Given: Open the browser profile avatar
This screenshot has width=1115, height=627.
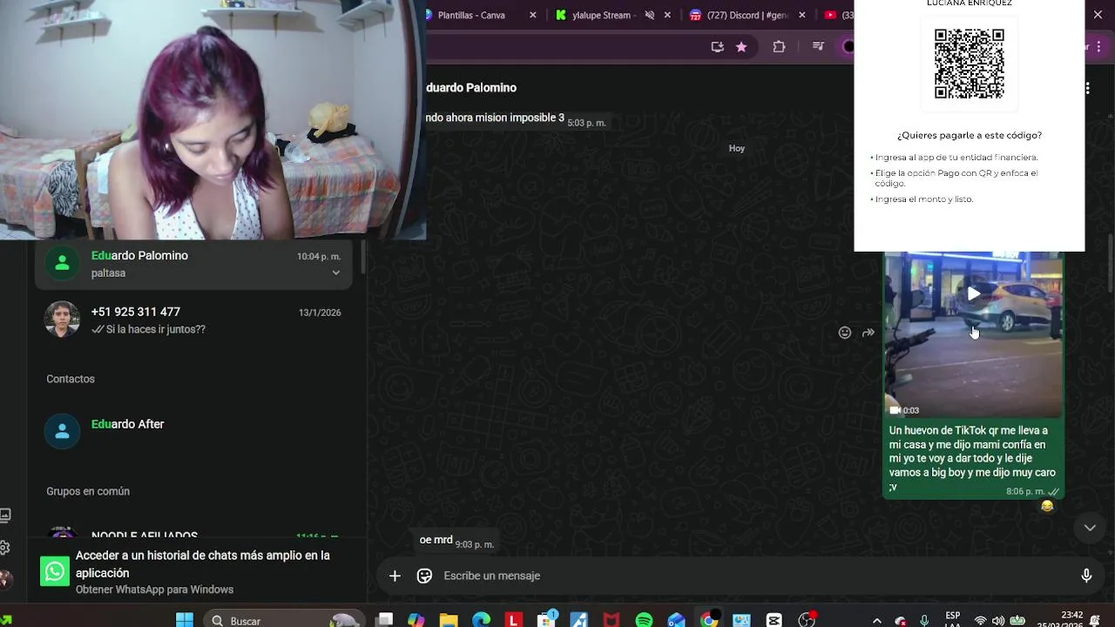Looking at the screenshot, I should coord(848,47).
